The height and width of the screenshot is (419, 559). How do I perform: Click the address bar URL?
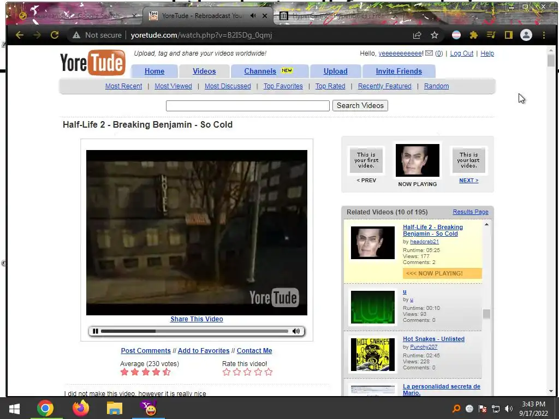point(201,35)
